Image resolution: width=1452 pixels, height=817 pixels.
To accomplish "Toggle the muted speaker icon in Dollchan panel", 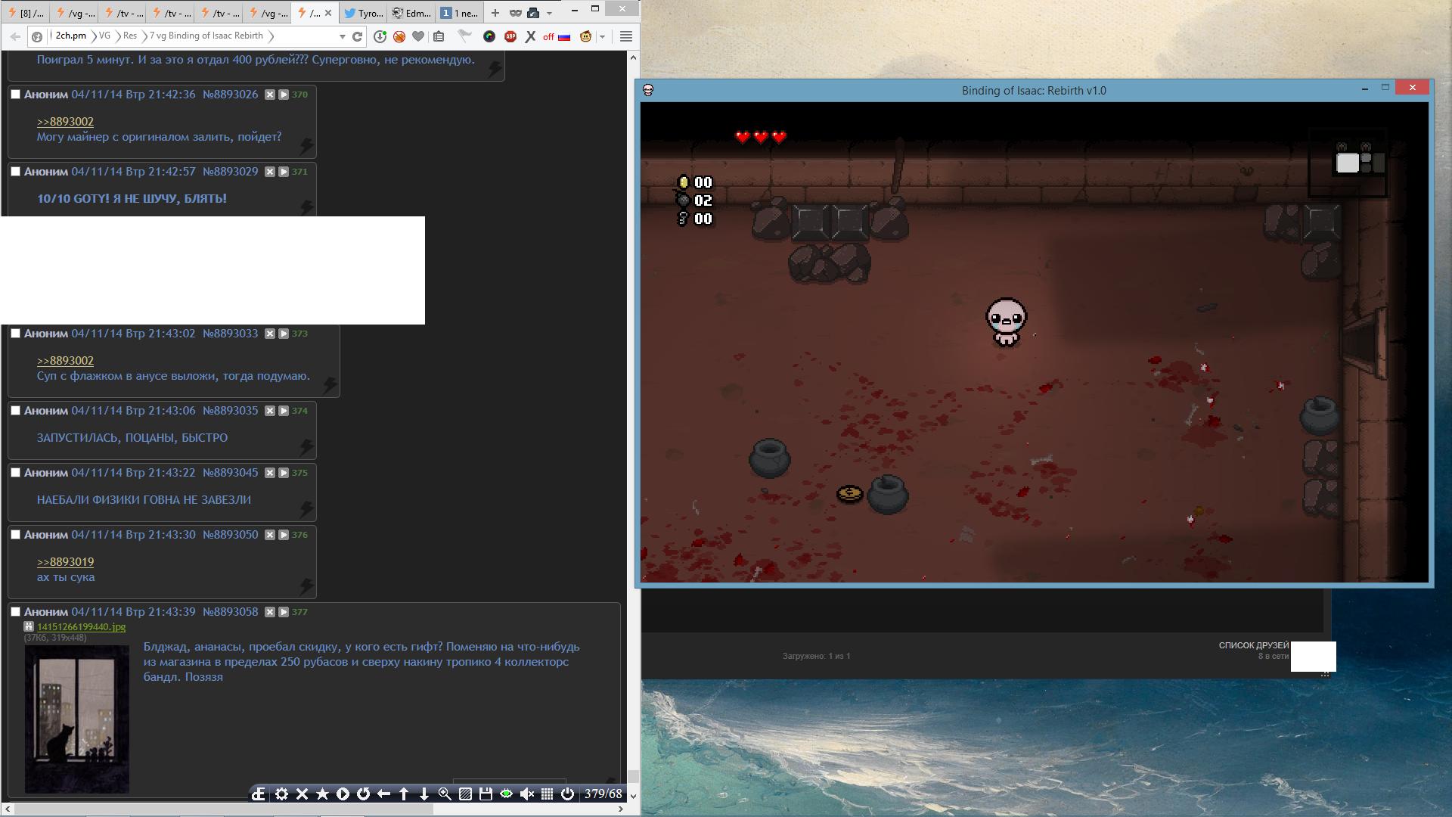I will 526,794.
